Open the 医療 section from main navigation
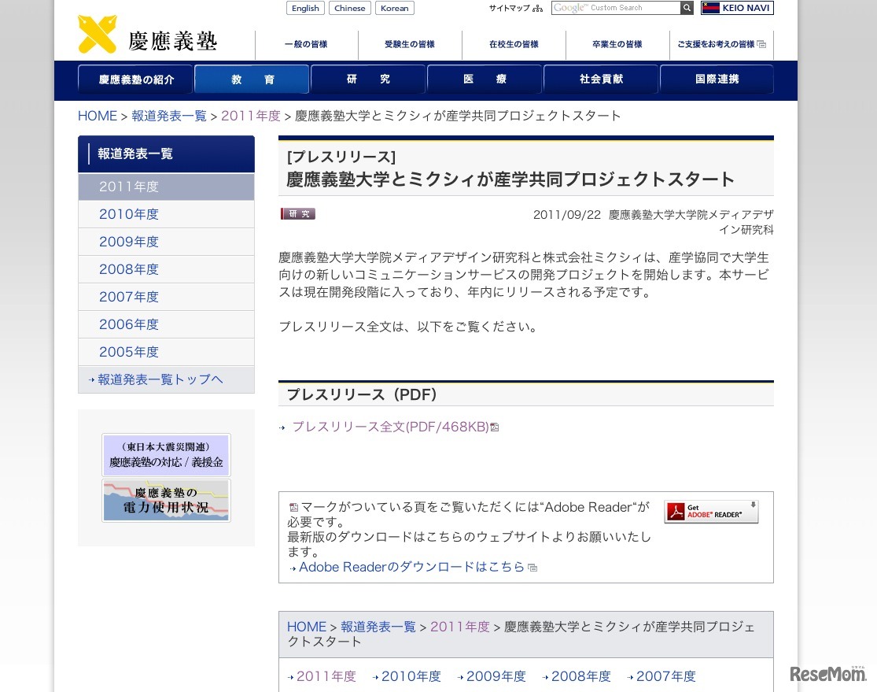The image size is (877, 692). (x=485, y=80)
